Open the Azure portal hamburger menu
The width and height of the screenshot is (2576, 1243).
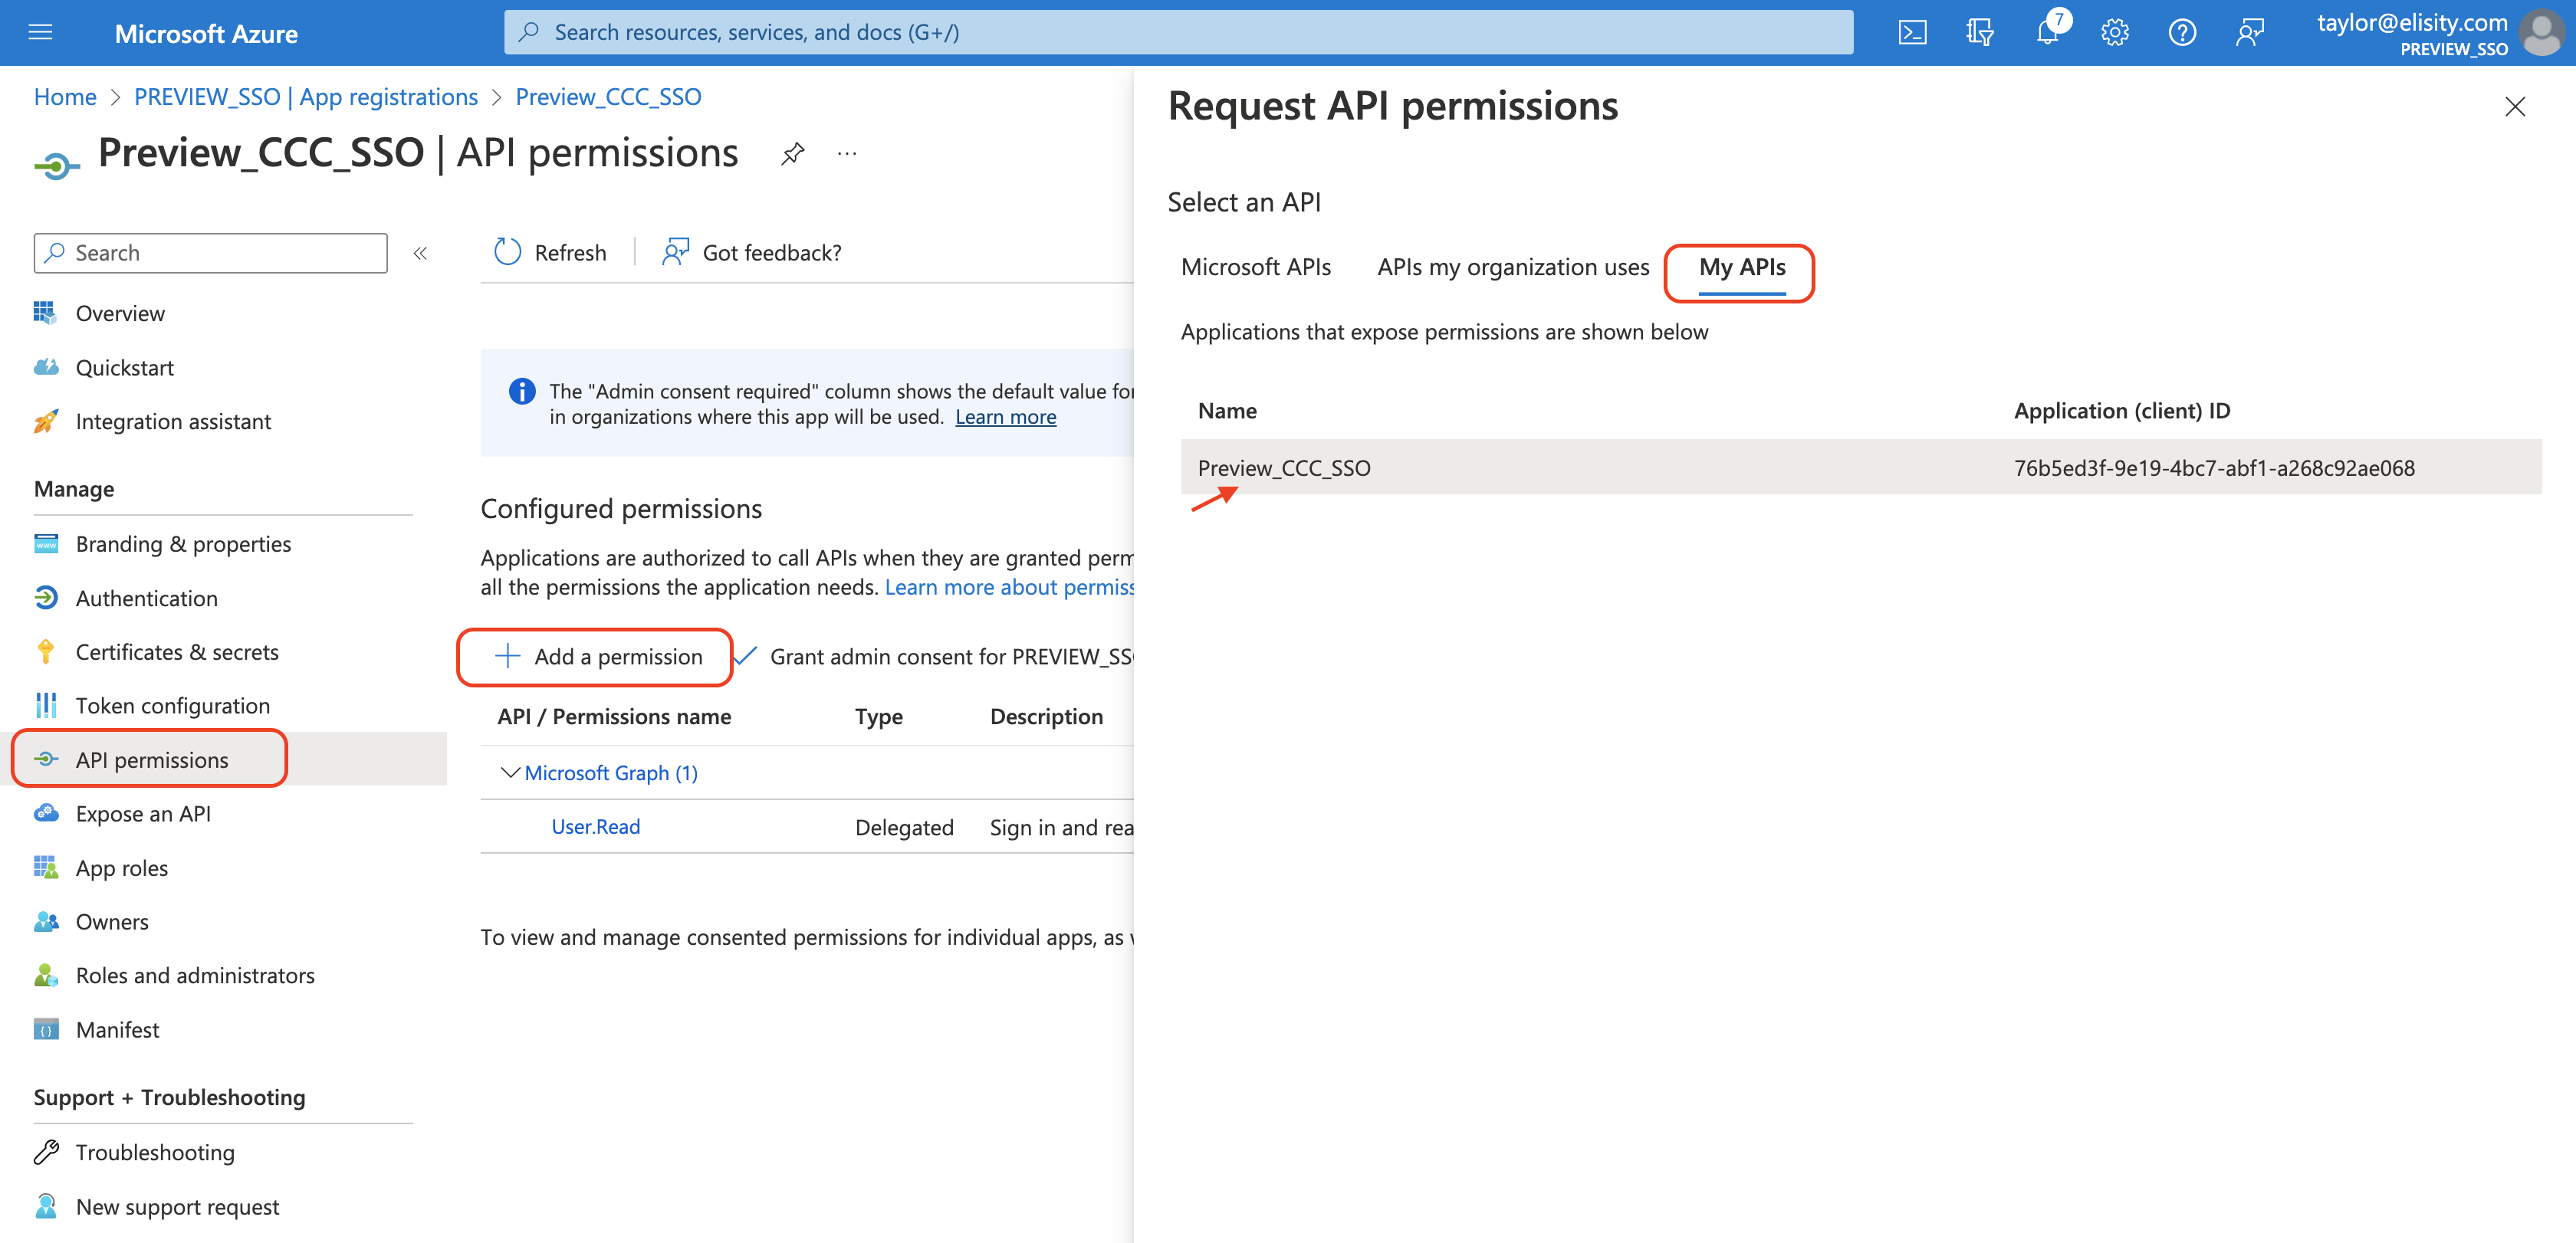tap(40, 33)
